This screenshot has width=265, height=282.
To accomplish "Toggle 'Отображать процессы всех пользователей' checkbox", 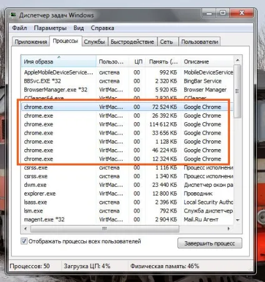I will coord(24,241).
